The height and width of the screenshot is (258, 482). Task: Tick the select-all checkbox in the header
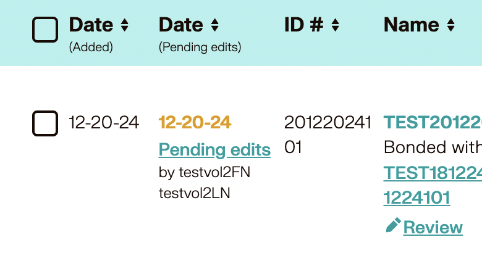pyautogui.click(x=45, y=29)
